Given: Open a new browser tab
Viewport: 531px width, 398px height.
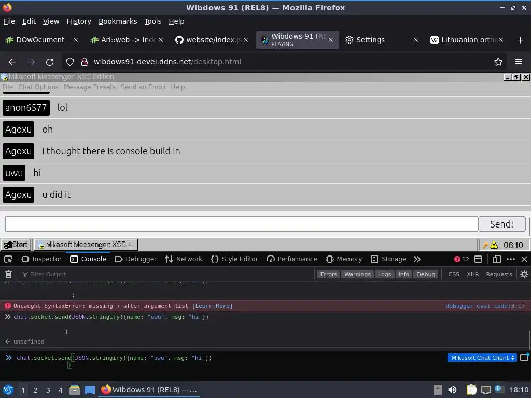Looking at the screenshot, I should click(x=521, y=40).
